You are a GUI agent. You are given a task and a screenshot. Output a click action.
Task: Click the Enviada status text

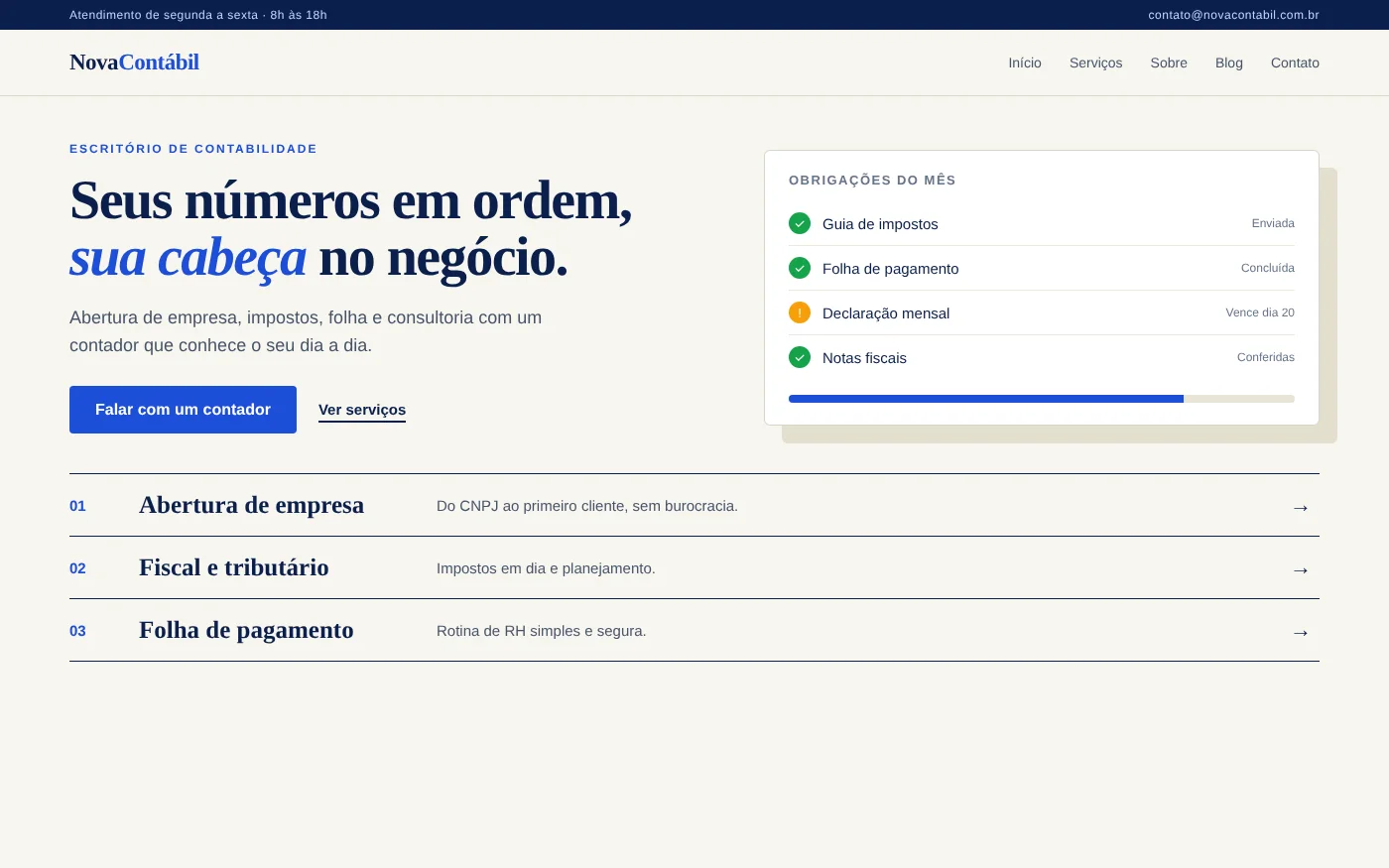pos(1273,223)
